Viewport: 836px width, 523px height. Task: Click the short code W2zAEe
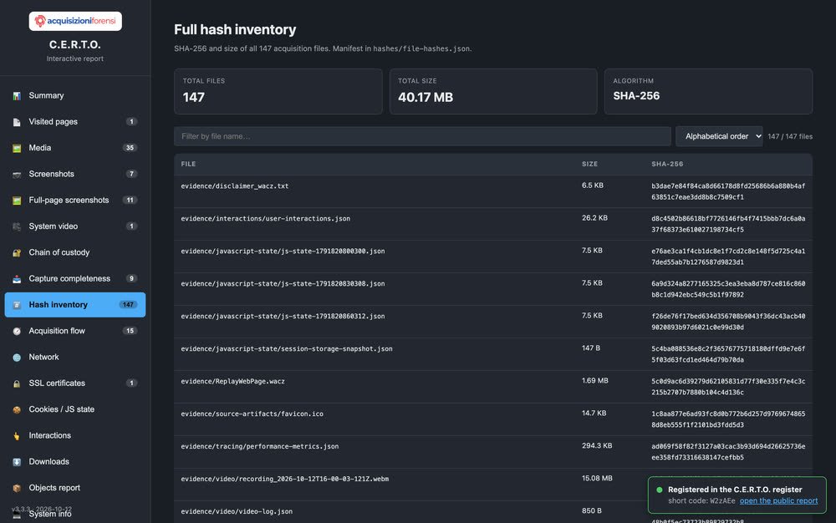point(722,500)
